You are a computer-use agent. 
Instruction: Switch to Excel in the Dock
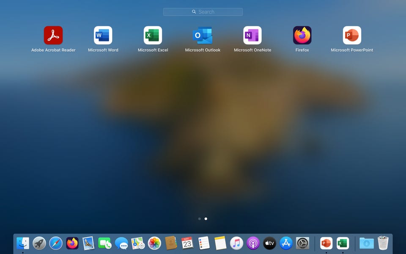click(x=343, y=243)
